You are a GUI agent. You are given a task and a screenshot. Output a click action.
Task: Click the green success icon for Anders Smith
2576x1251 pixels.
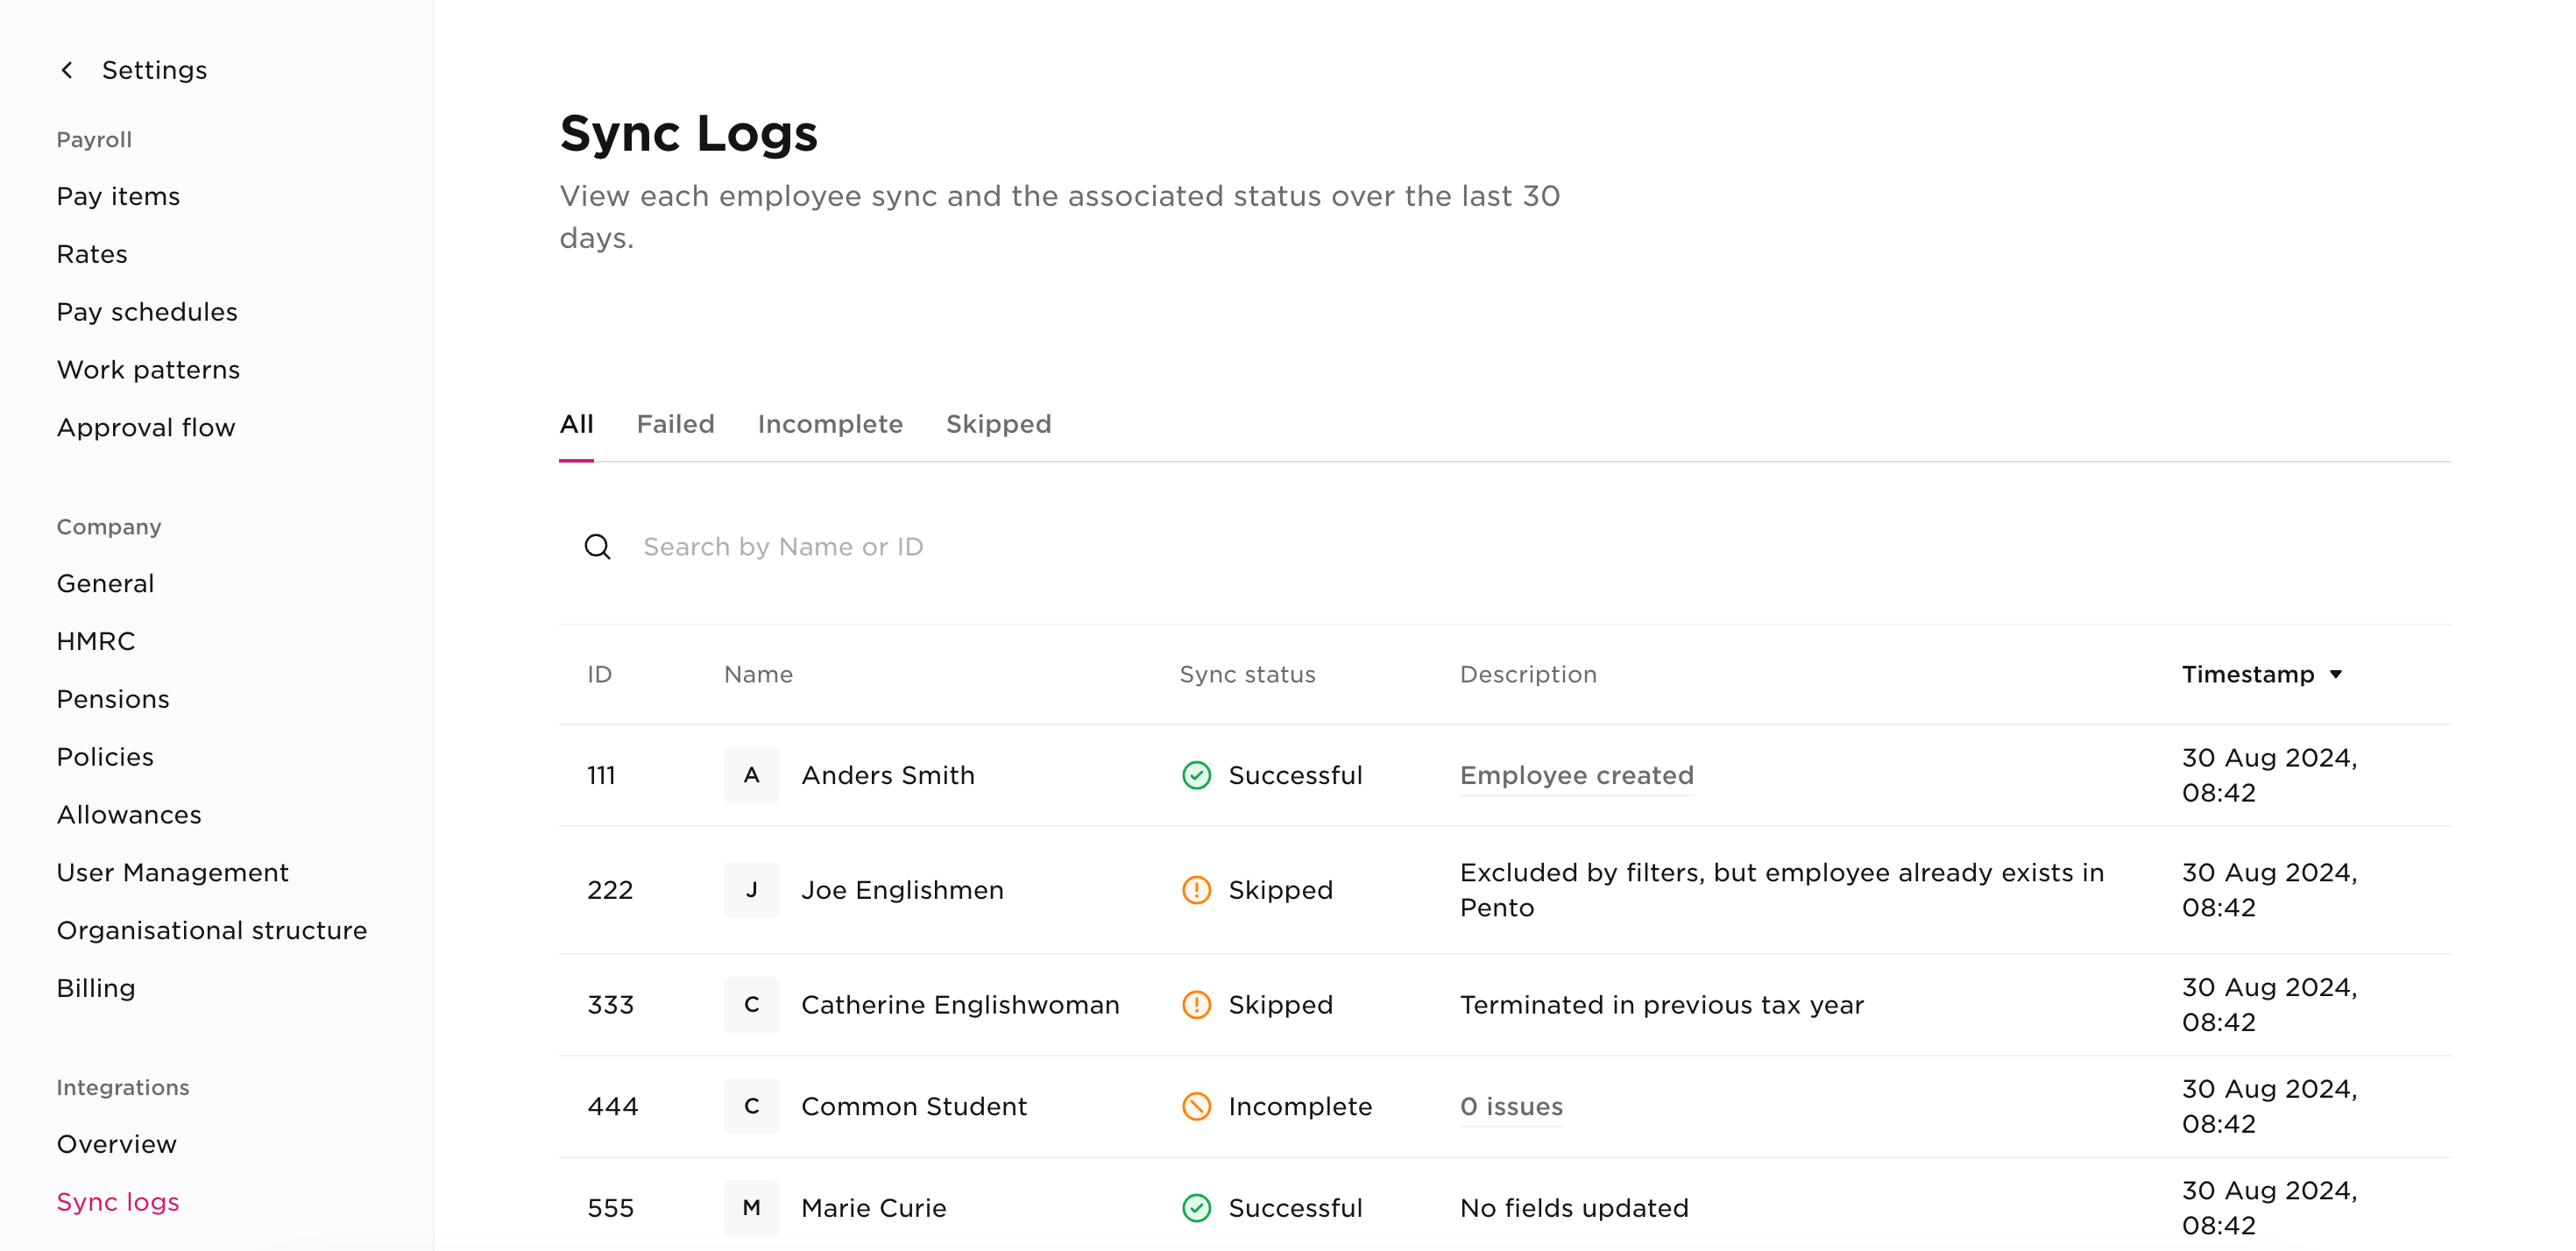1196,775
